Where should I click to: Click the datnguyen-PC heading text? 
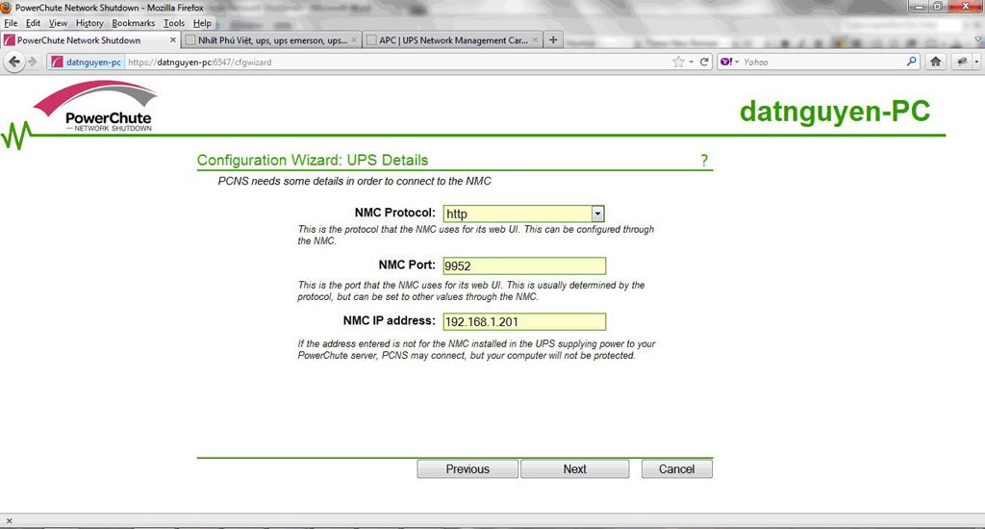click(x=835, y=112)
